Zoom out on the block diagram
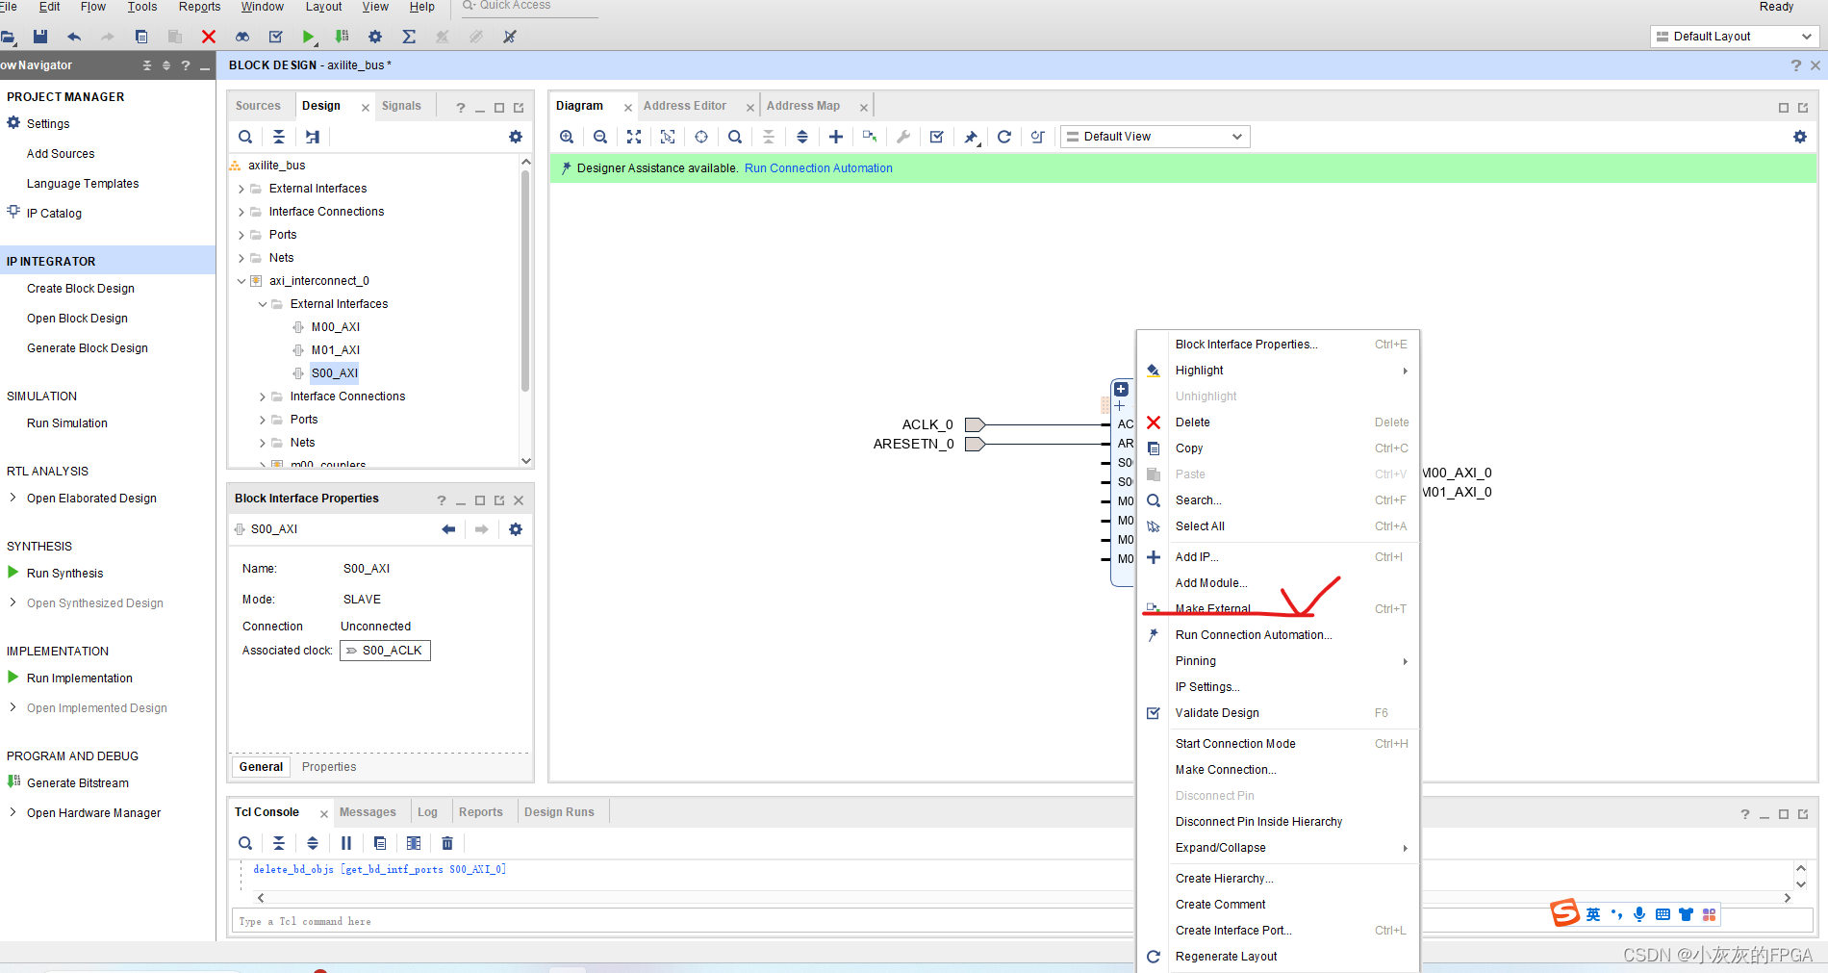 tap(600, 137)
